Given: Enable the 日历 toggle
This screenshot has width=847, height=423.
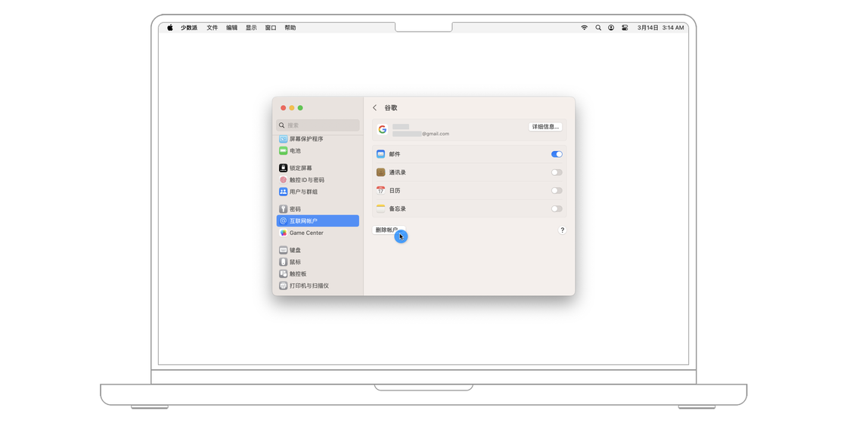Looking at the screenshot, I should coord(557,190).
